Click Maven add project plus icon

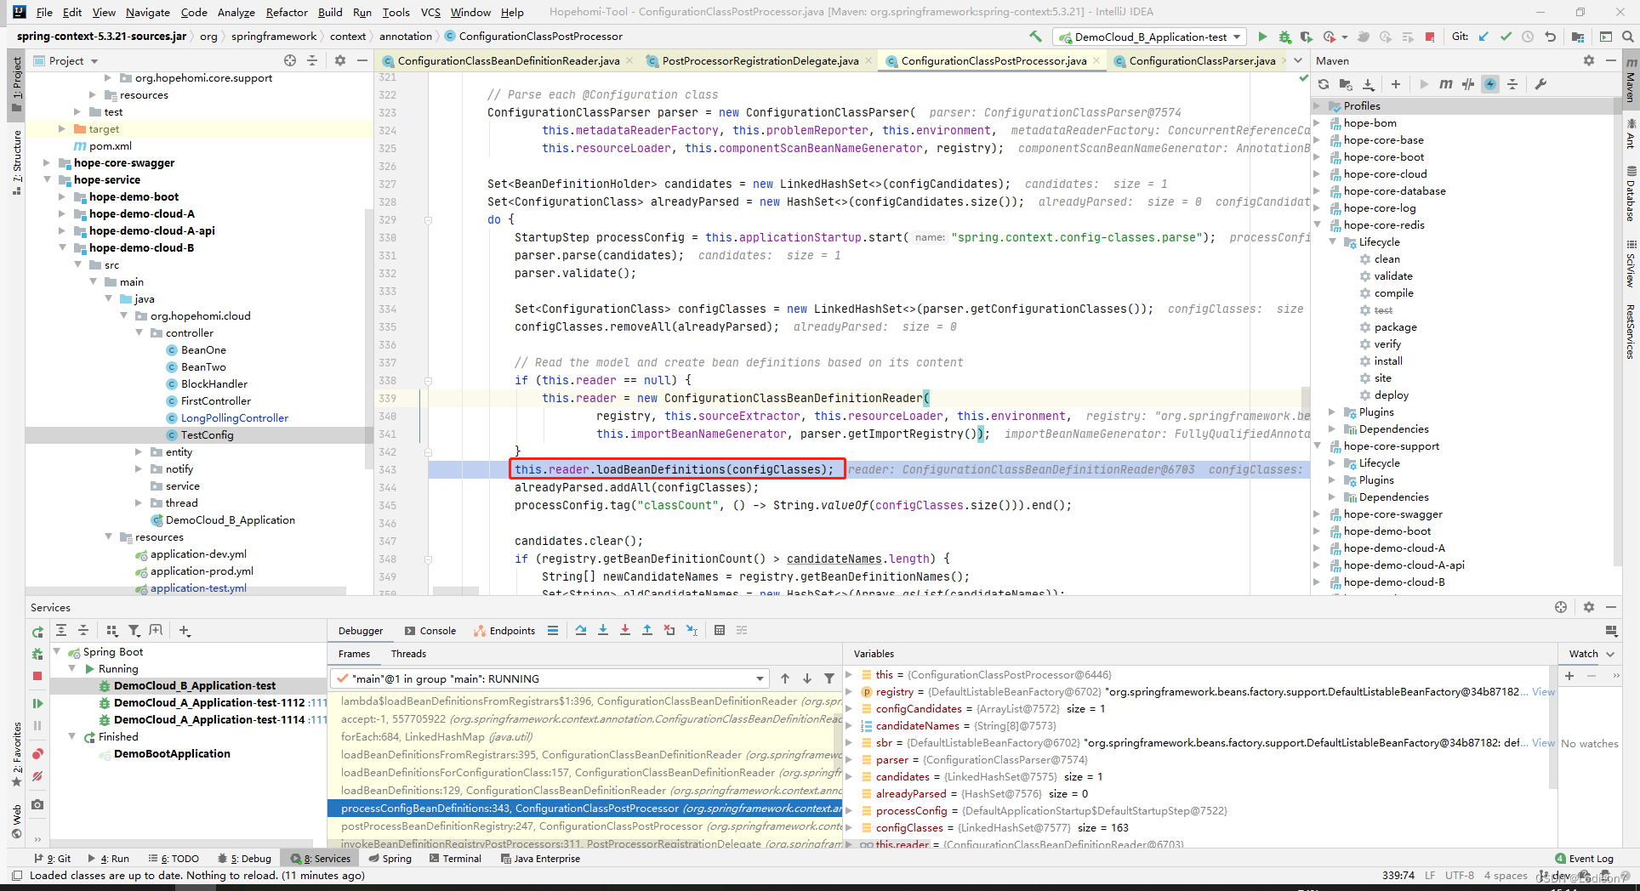[1396, 84]
